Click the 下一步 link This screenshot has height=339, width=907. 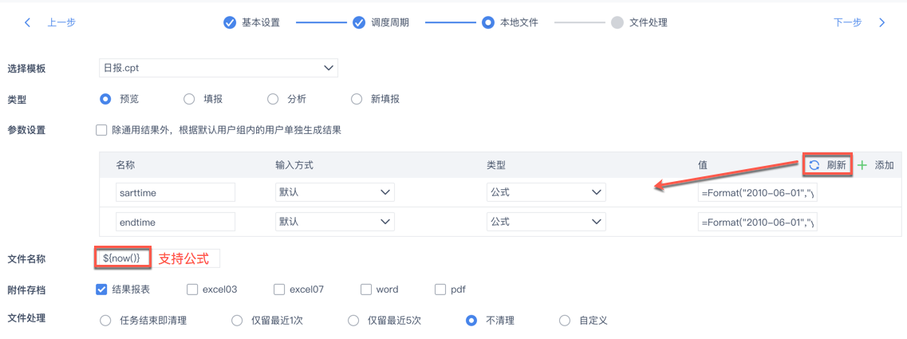847,22
